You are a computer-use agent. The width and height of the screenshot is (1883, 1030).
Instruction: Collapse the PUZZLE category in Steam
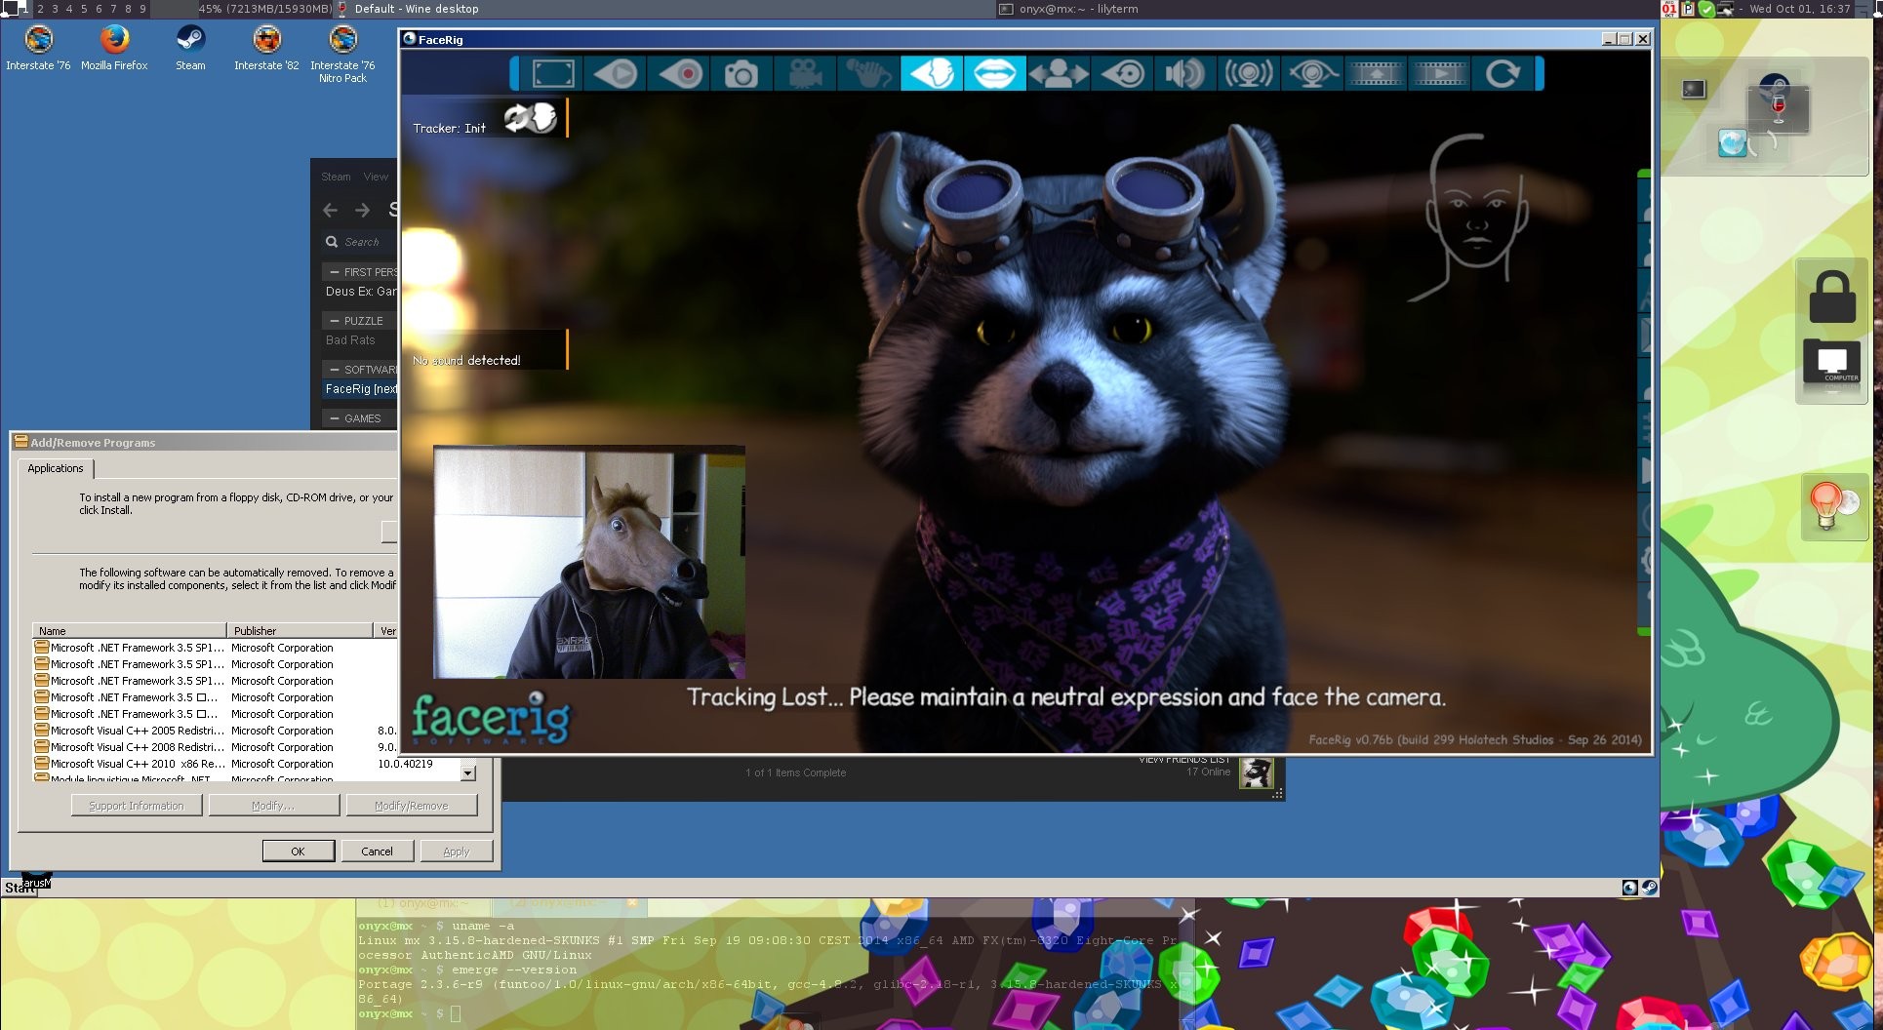(335, 321)
